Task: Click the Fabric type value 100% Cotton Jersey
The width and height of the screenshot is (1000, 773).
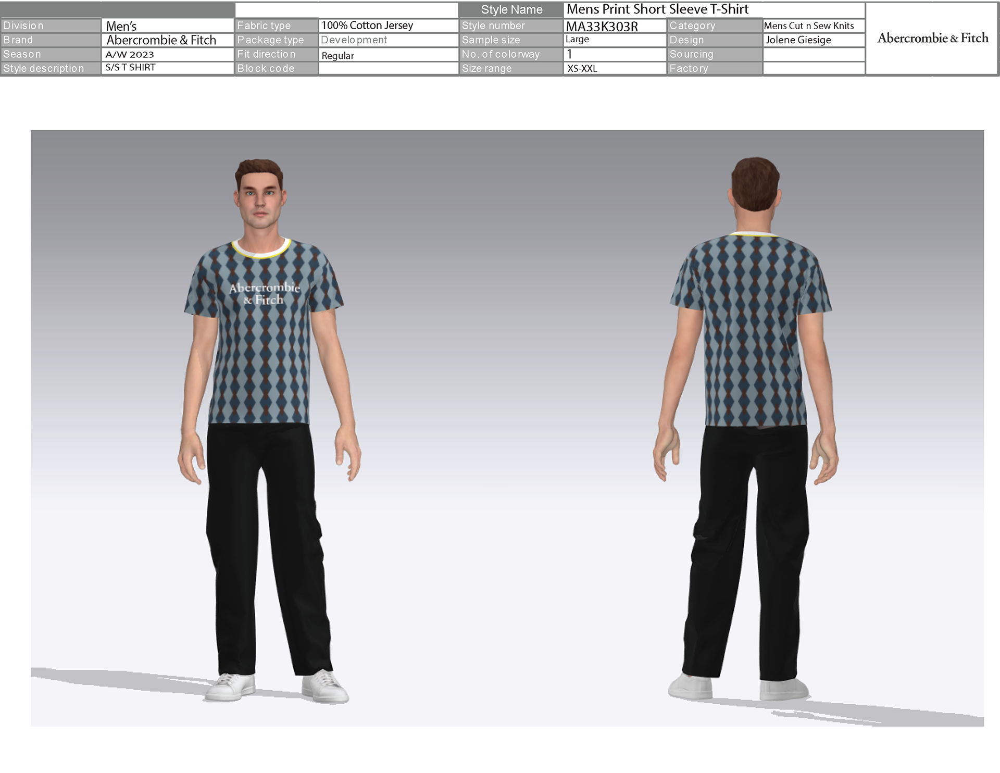Action: click(367, 26)
